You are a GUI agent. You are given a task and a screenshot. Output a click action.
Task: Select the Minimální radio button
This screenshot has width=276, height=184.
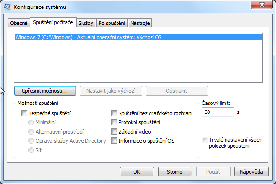31,122
